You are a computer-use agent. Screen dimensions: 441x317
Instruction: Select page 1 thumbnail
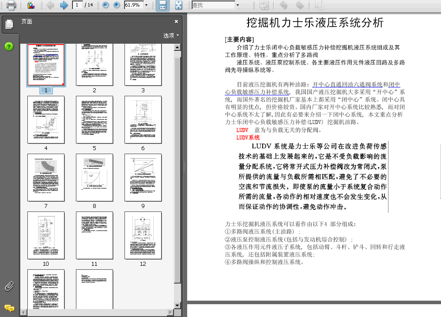[x=46, y=64]
